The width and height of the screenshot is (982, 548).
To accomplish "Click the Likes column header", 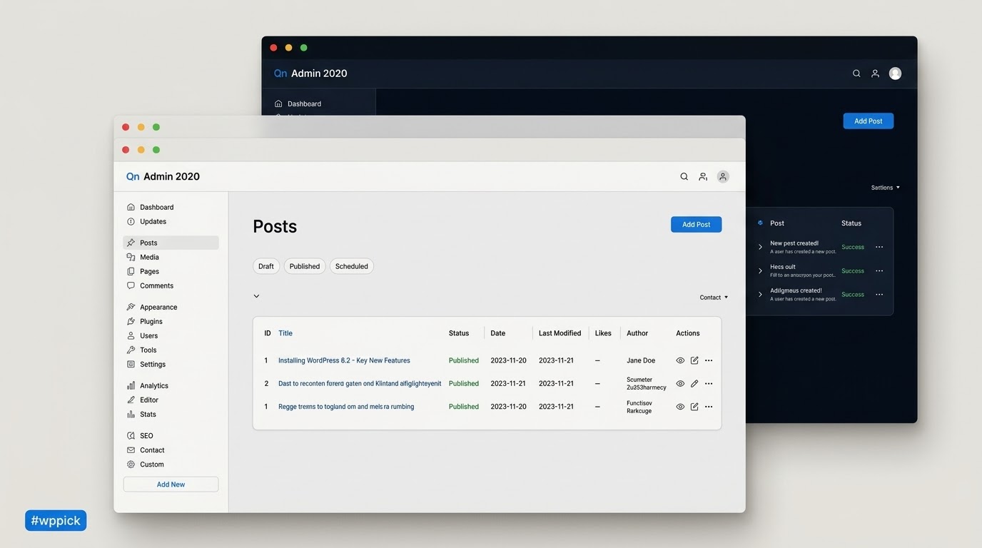I will coord(603,333).
